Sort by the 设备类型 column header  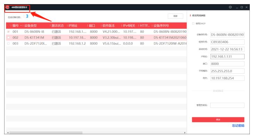tap(31, 26)
